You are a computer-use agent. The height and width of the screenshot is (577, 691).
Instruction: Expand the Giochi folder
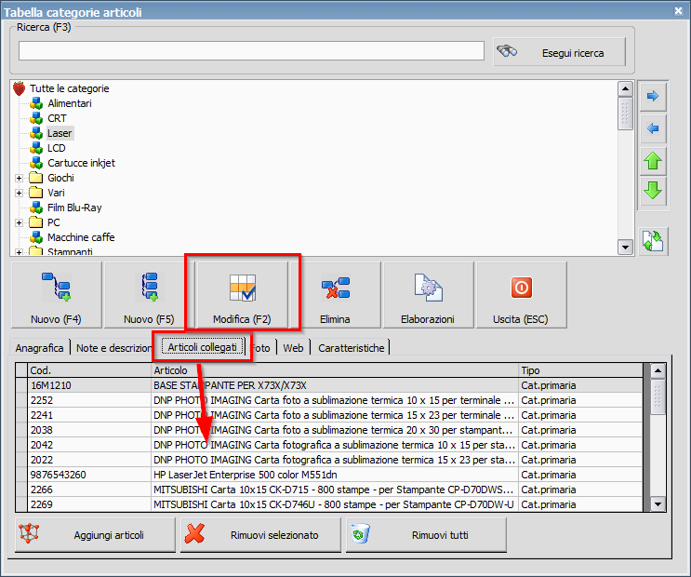pos(19,178)
